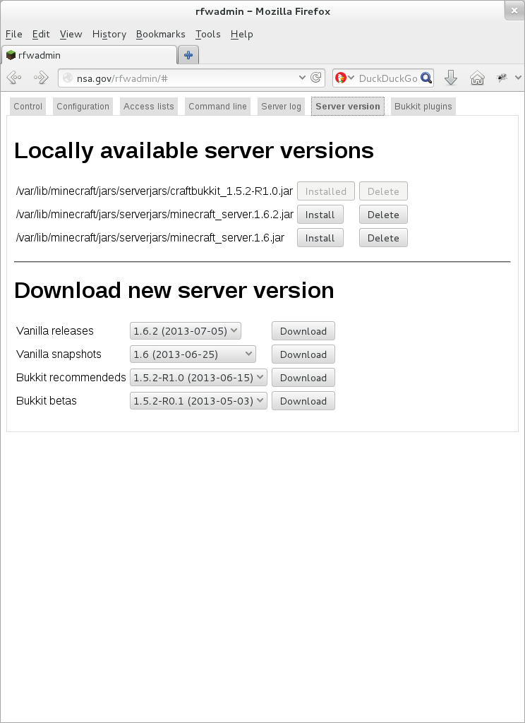Open the Bukkit betas version dropdown
Image resolution: width=525 pixels, height=723 pixels.
(198, 400)
